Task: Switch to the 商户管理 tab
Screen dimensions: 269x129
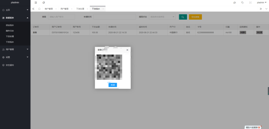Action: (x=48, y=9)
